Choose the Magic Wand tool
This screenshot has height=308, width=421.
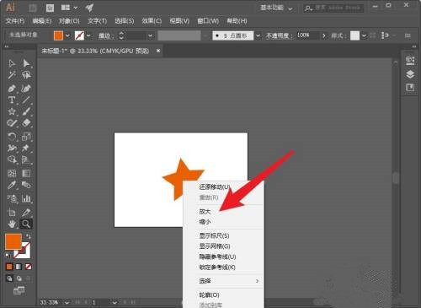coord(12,75)
